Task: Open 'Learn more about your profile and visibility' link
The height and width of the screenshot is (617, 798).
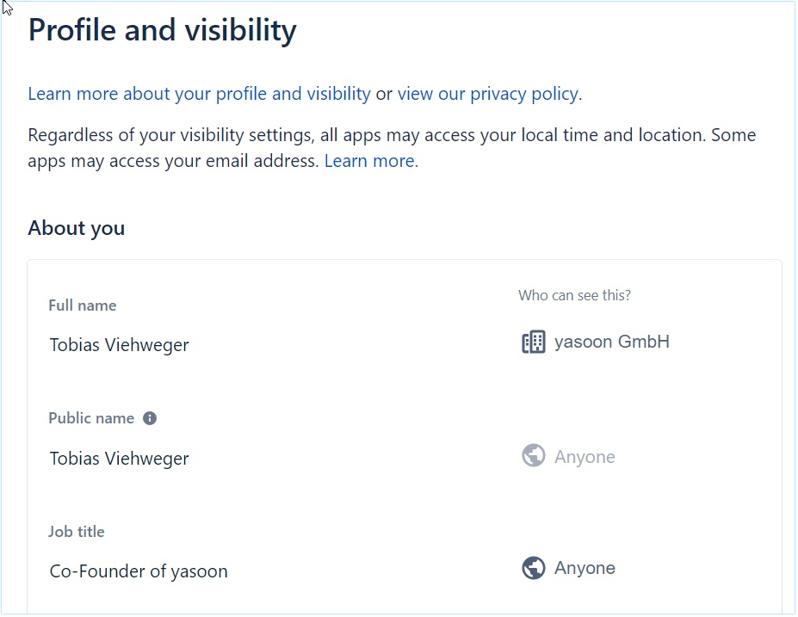Action: pos(199,94)
